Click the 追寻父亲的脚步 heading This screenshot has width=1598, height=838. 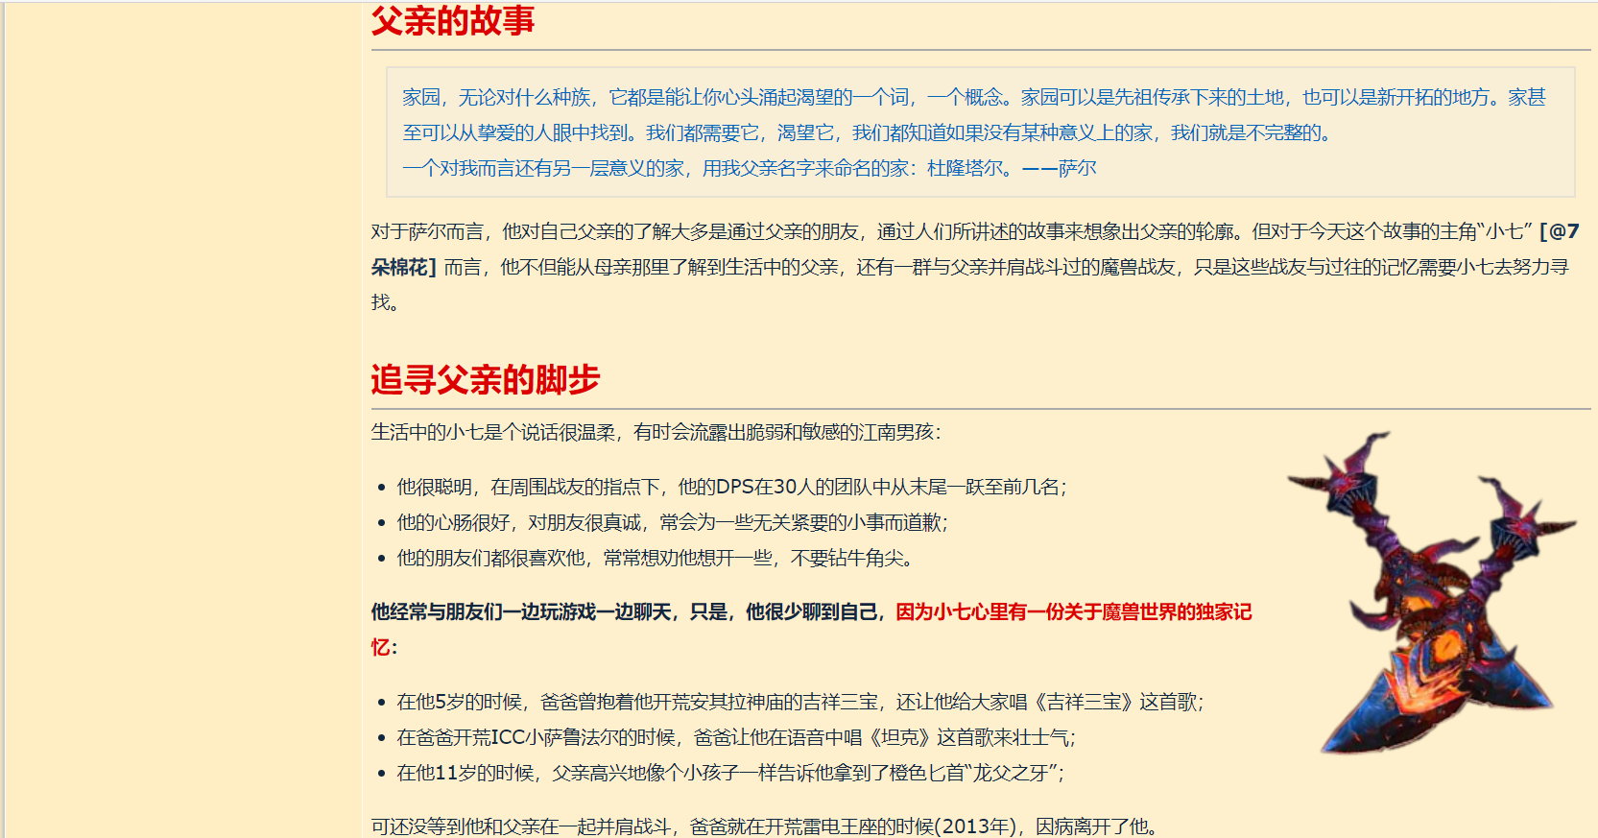pos(486,379)
